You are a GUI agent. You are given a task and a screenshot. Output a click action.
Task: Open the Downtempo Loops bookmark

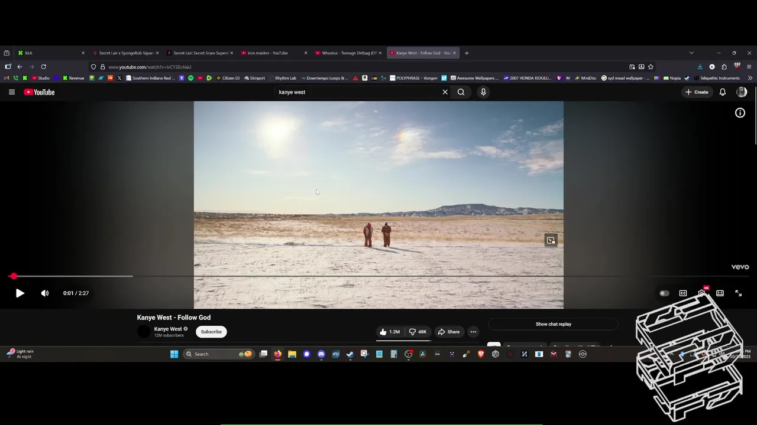[325, 78]
